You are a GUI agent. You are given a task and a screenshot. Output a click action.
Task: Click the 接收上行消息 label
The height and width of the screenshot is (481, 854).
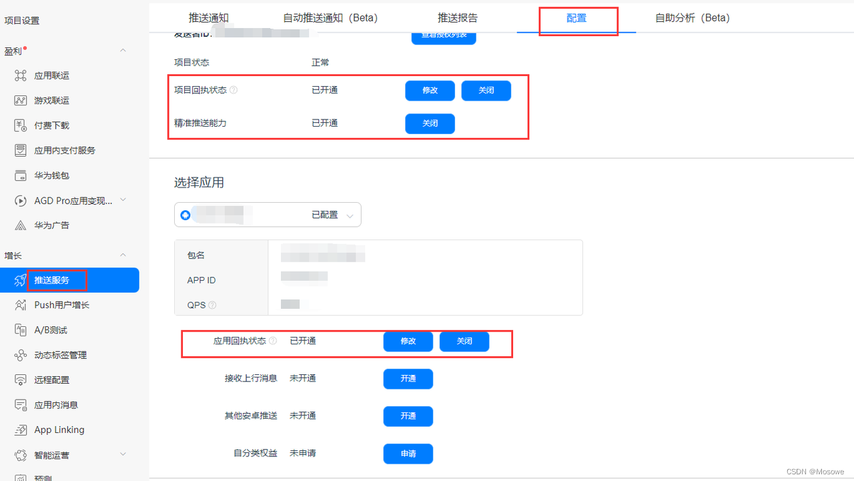[x=251, y=378]
